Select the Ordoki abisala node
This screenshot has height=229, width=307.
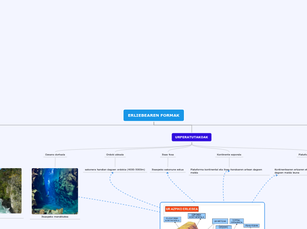pyautogui.click(x=115, y=155)
